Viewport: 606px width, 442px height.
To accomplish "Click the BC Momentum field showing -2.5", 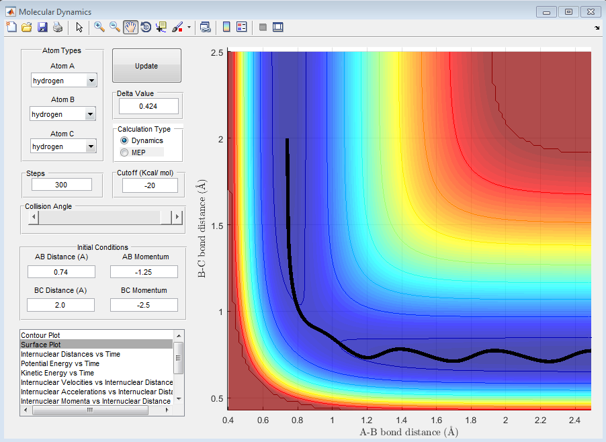I will point(144,305).
